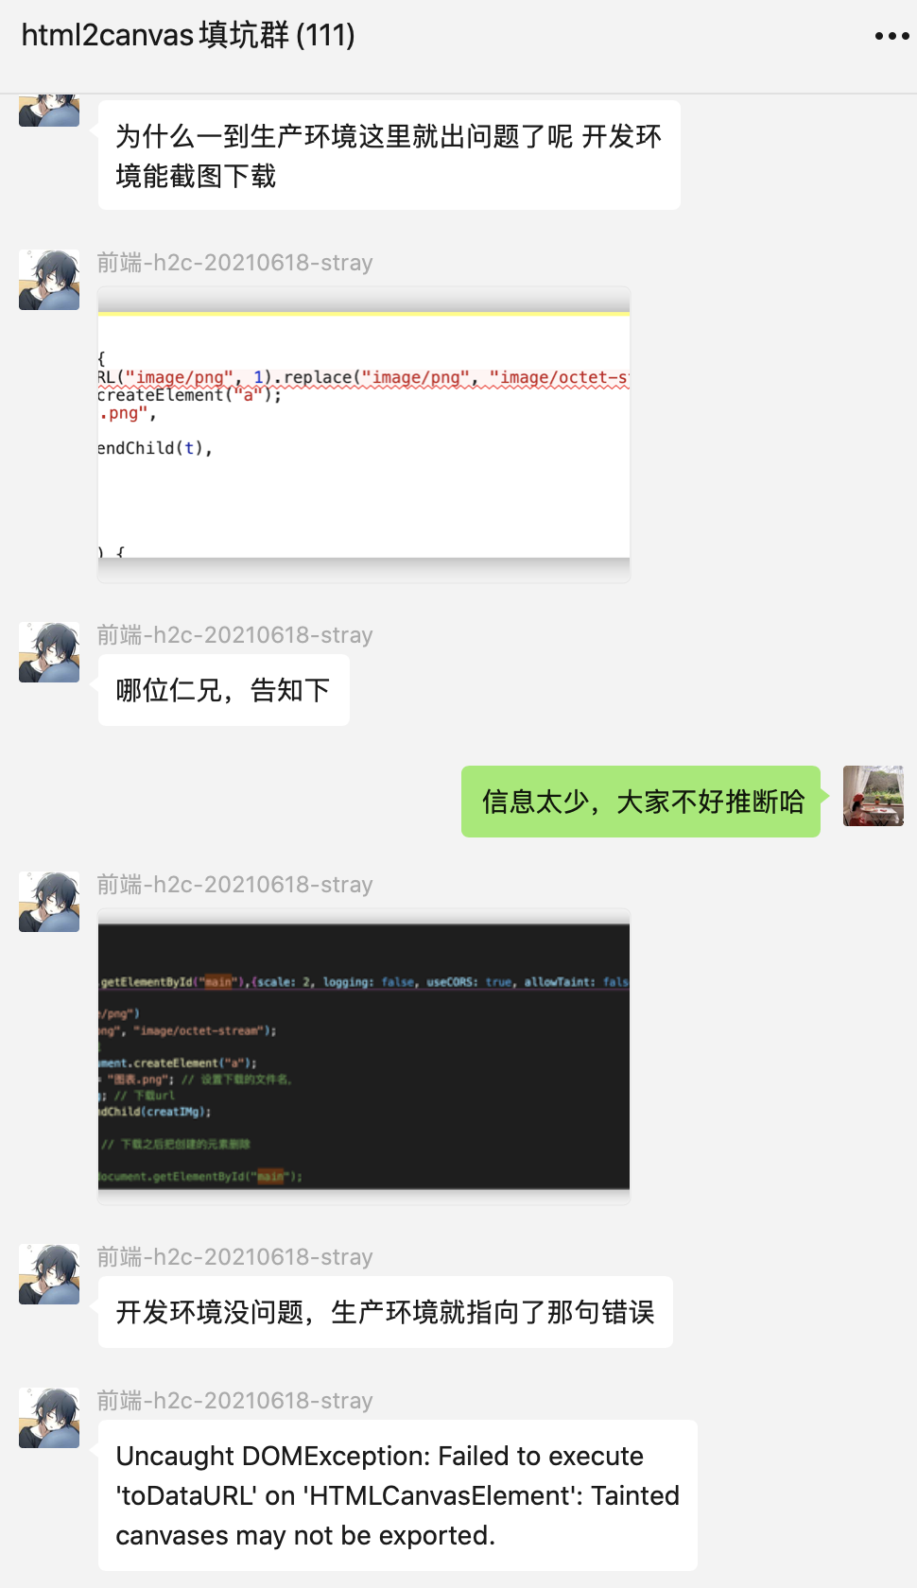Click the html2canvas填坑群 group title

(x=188, y=35)
